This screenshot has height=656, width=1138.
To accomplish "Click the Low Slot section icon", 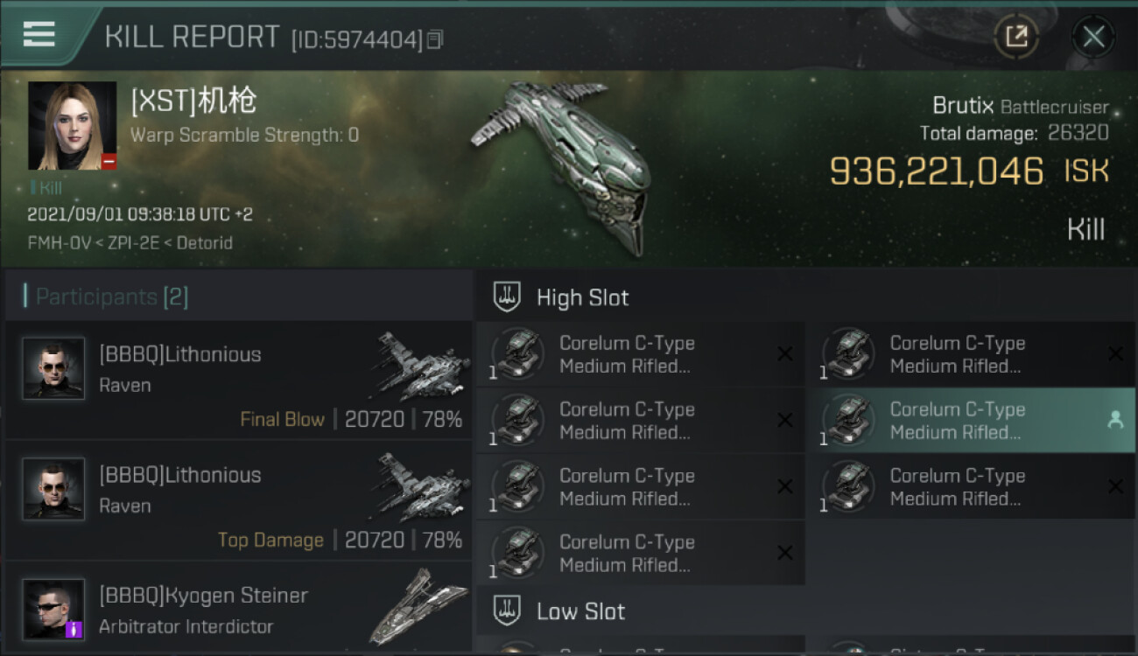I will click(x=507, y=611).
